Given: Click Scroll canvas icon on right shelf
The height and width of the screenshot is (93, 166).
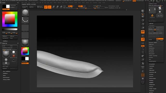Looking at the screenshot, I should 143,17.
